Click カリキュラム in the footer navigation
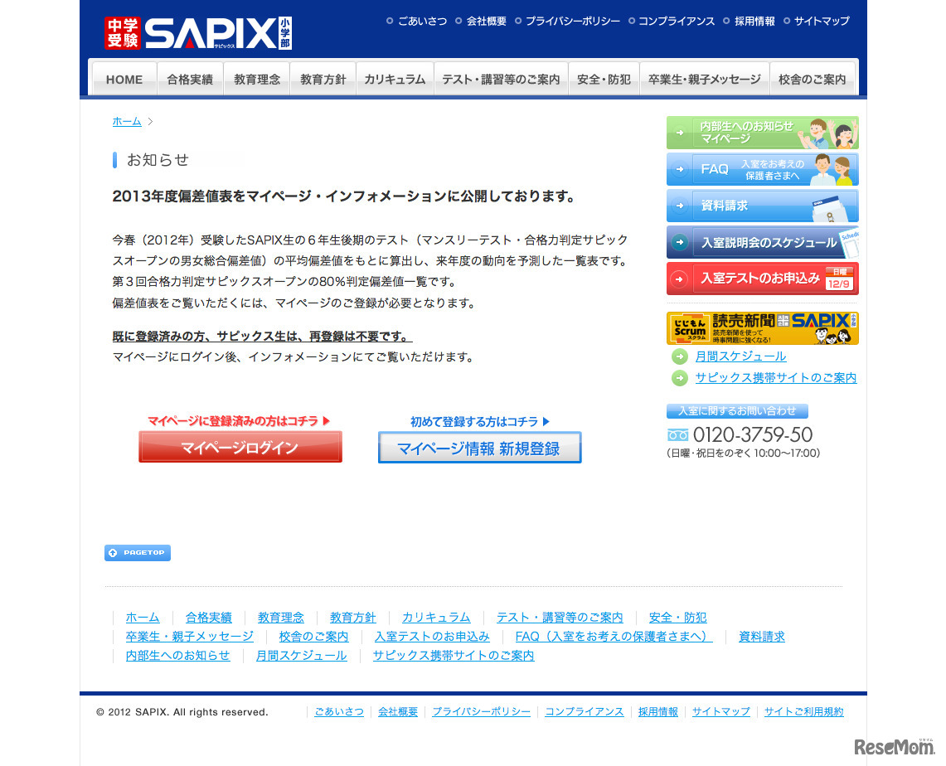946x766 pixels. (436, 618)
